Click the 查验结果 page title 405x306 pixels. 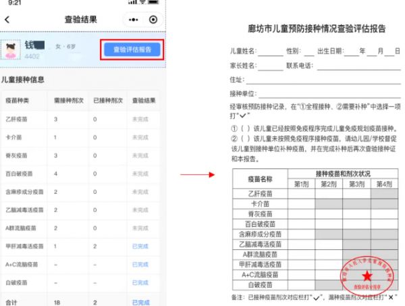pyautogui.click(x=80, y=20)
